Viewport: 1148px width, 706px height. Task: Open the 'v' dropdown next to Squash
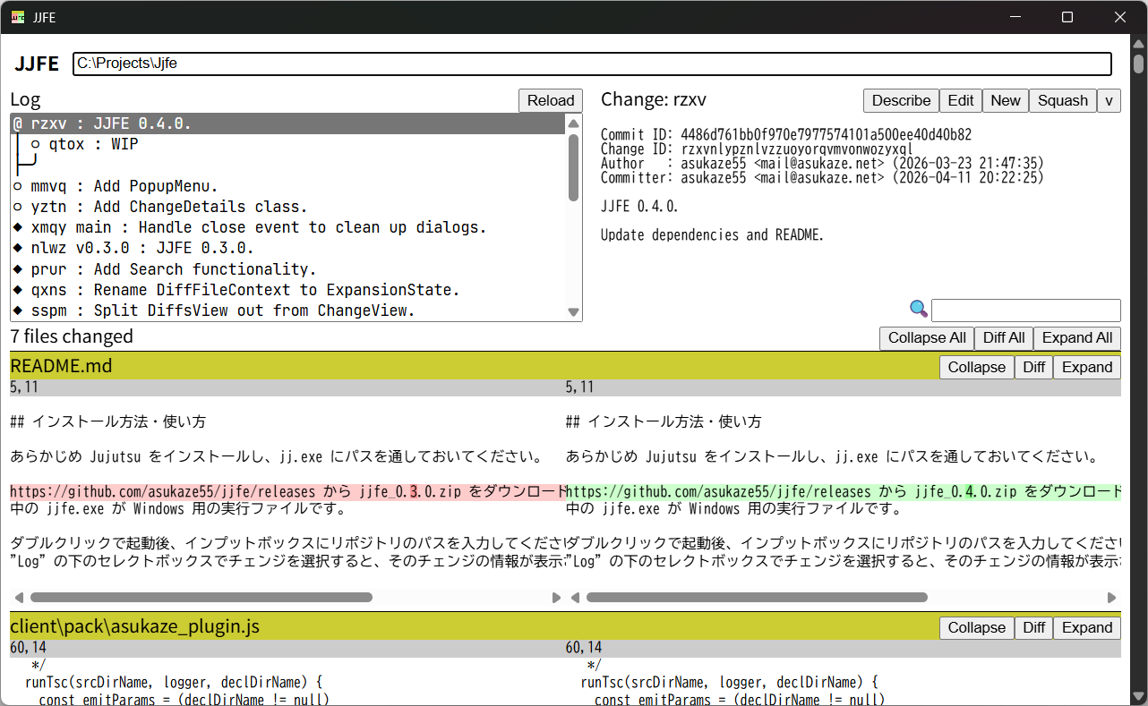point(1109,100)
